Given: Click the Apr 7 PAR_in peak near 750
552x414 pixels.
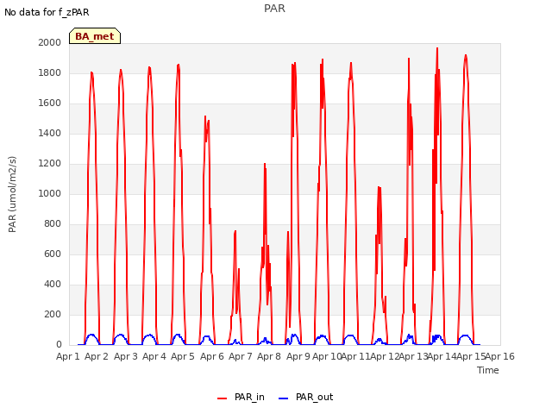Looking at the screenshot, I should click(x=235, y=231).
